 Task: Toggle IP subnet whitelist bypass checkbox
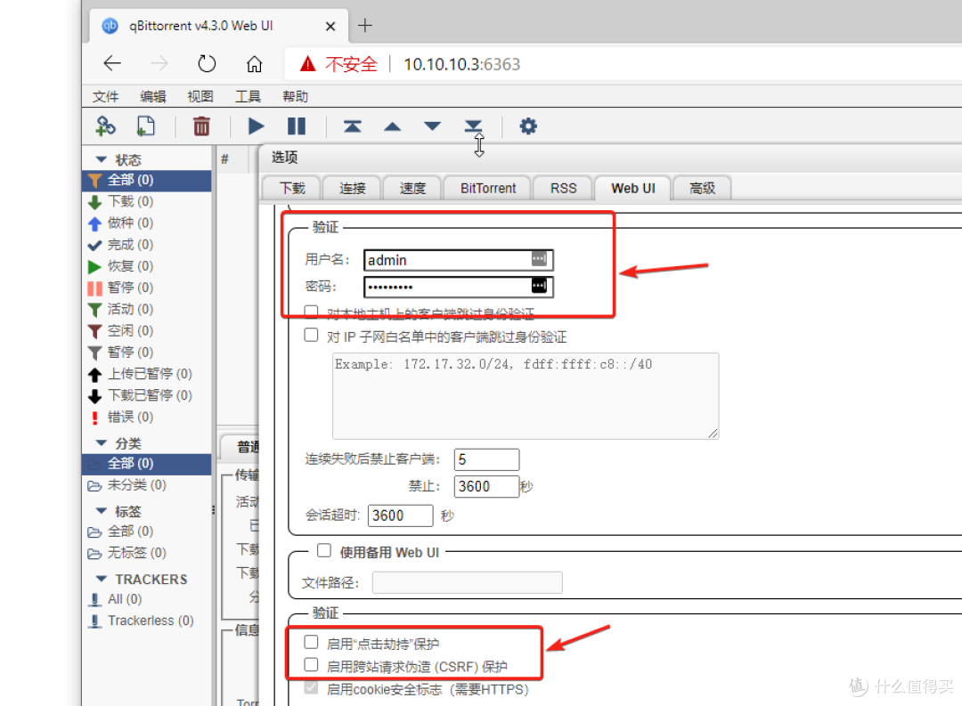(312, 335)
